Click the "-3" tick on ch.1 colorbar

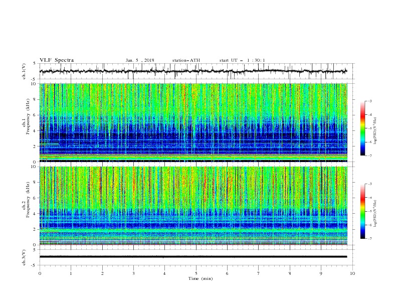tap(370, 101)
